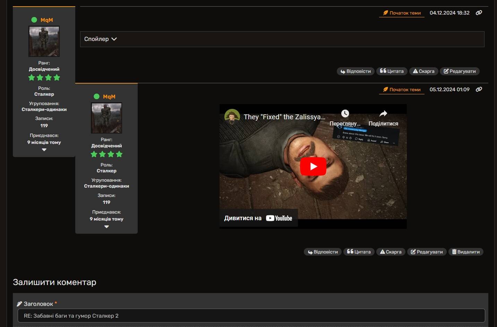This screenshot has height=327, width=497.
Task: Open MqM username link in first post
Action: (x=46, y=20)
